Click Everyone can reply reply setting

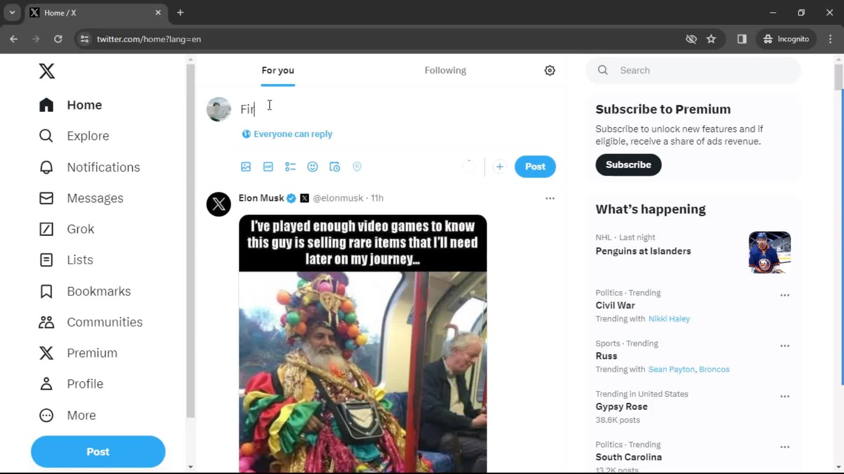(x=287, y=134)
